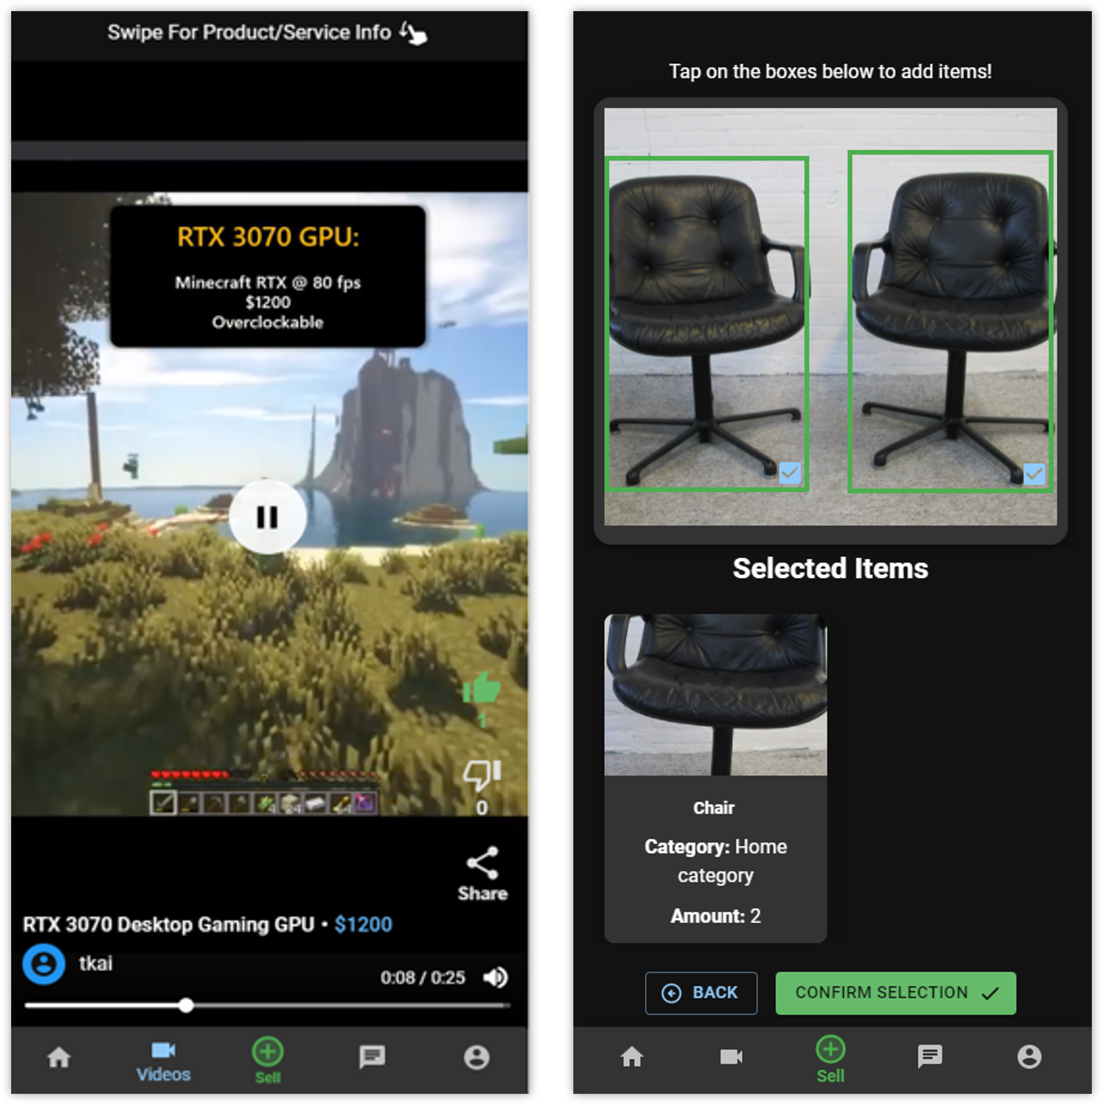This screenshot has height=1105, width=1103.
Task: Mute the video with speaker icon
Action: [495, 977]
